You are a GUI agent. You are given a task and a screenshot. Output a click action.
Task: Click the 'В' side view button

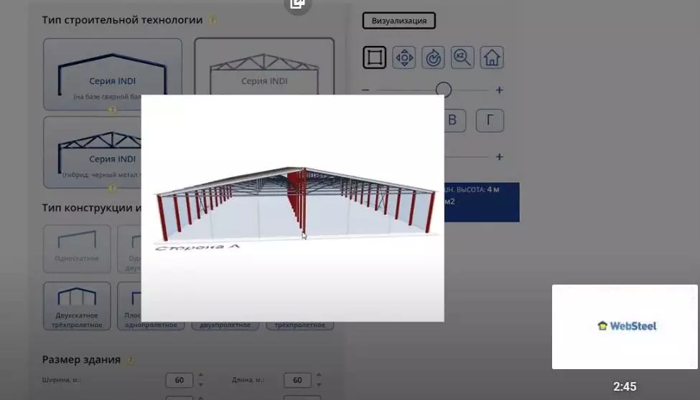452,120
